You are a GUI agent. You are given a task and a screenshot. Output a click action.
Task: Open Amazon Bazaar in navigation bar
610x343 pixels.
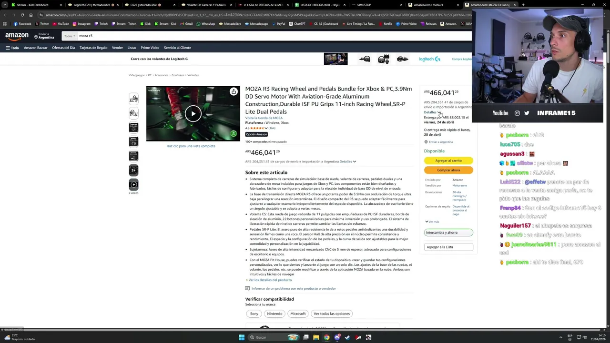pyautogui.click(x=36, y=48)
